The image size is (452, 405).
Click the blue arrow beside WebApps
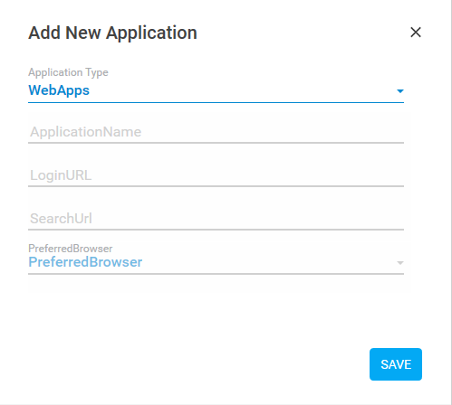400,91
